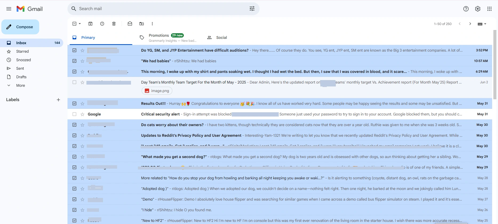Click the vertical scrollbar thumb
The width and height of the screenshot is (498, 224).
point(495,65)
